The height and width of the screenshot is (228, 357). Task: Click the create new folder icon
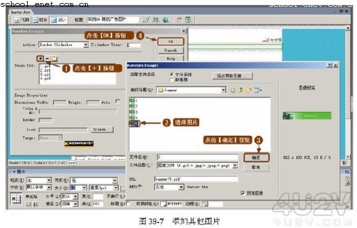coord(249,90)
